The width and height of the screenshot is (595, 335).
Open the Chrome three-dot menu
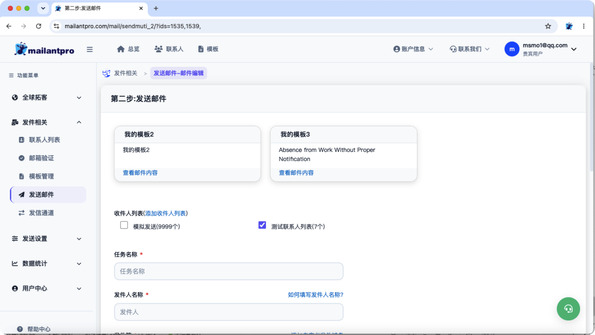click(x=584, y=26)
